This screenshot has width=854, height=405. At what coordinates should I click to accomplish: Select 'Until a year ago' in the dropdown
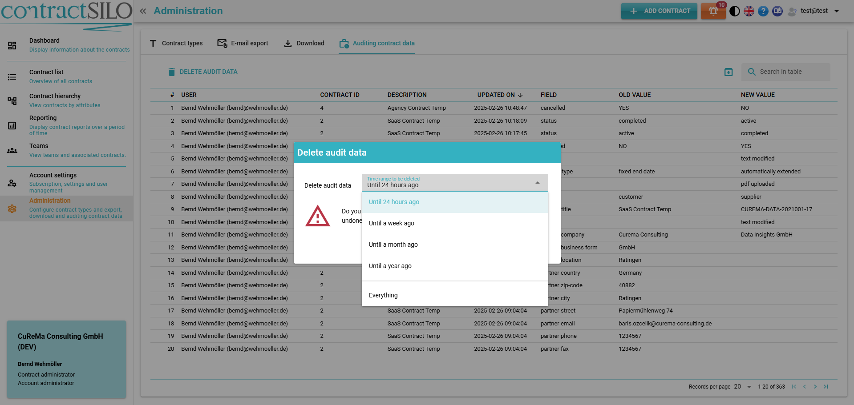(x=390, y=266)
